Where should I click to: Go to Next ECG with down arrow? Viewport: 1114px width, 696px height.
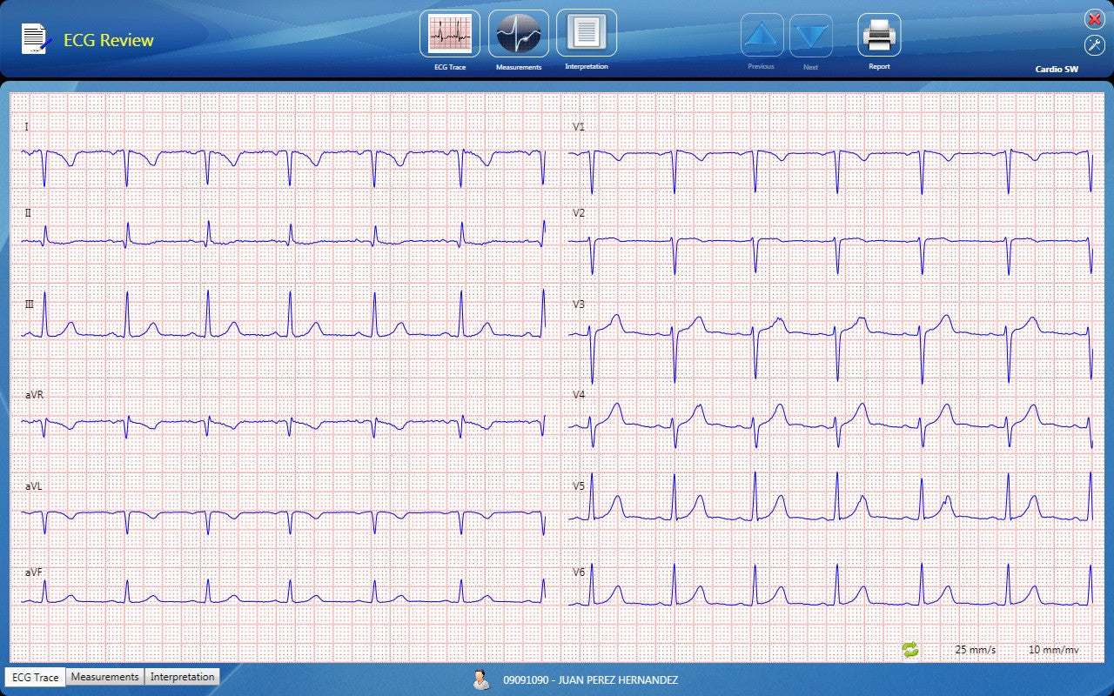pyautogui.click(x=810, y=36)
